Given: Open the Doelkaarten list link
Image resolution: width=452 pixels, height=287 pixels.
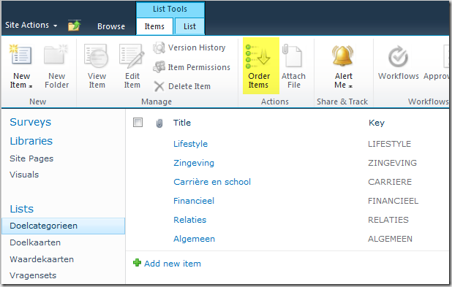Looking at the screenshot, I should coord(35,242).
